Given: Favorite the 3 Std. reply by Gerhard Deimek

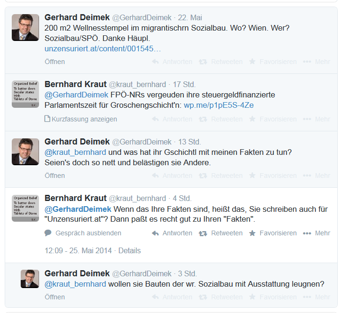Looking at the screenshot, I should point(252,297).
